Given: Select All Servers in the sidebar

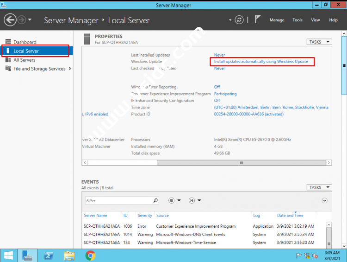Looking at the screenshot, I should coord(24,60).
